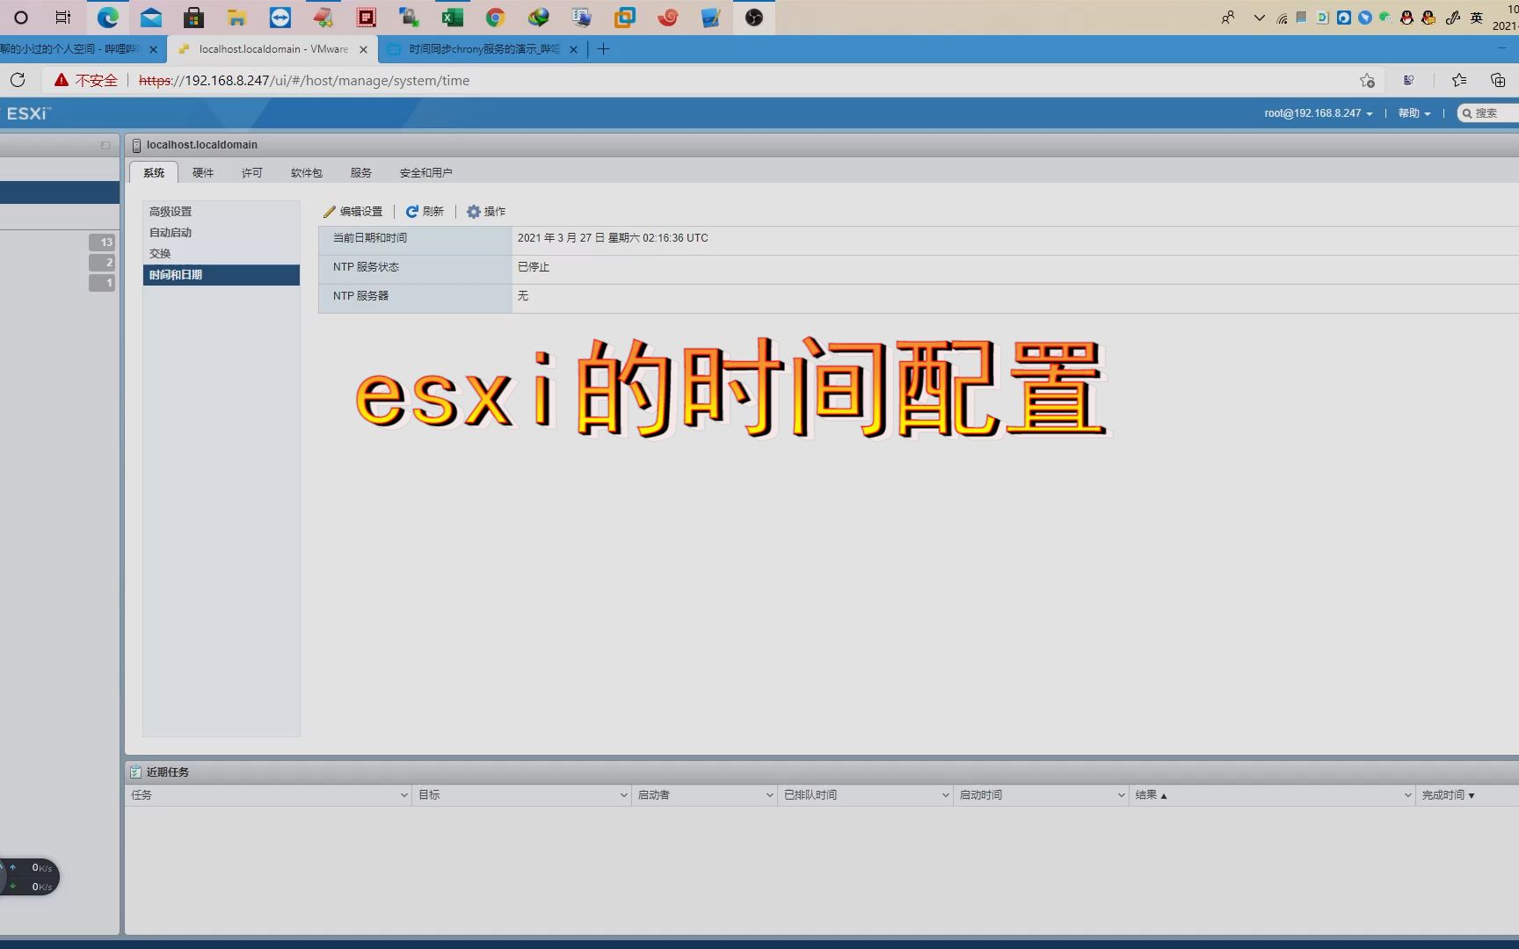Image resolution: width=1519 pixels, height=949 pixels.
Task: Click the People tray icon
Action: [x=1228, y=18]
